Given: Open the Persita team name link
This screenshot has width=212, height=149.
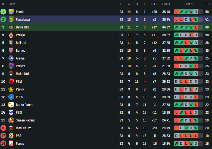Looking at the screenshot, I should 21,66.
